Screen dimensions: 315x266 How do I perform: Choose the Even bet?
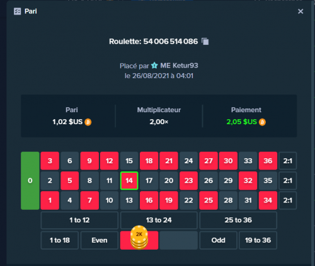point(100,240)
